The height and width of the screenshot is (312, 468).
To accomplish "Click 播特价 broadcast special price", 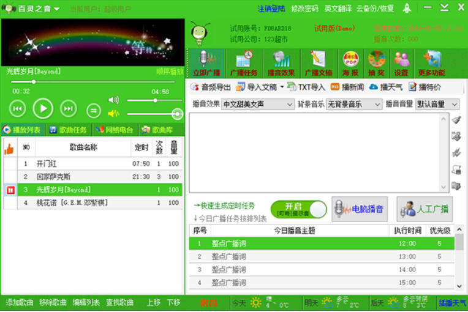I will pyautogui.click(x=425, y=87).
